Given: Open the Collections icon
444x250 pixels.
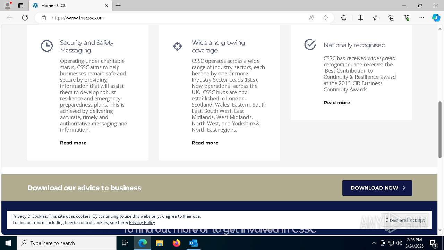Looking at the screenshot, I should pyautogui.click(x=391, y=18).
